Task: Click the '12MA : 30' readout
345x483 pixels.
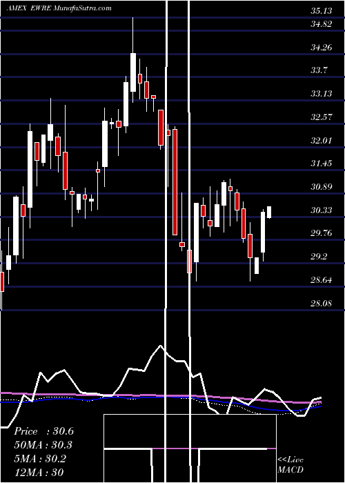Action: [x=39, y=473]
